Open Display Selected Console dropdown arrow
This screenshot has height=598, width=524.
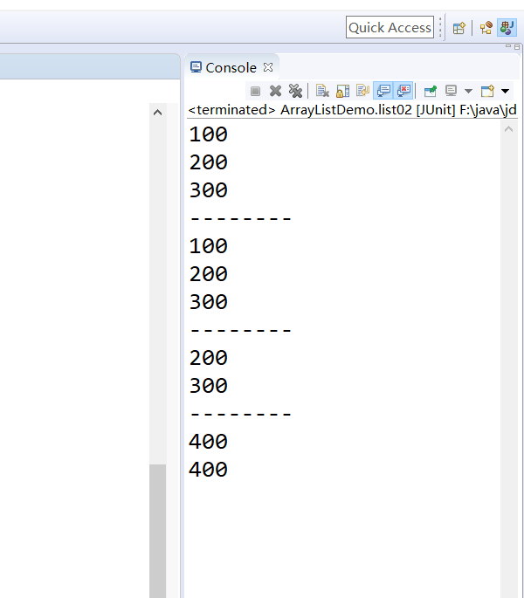coord(468,91)
